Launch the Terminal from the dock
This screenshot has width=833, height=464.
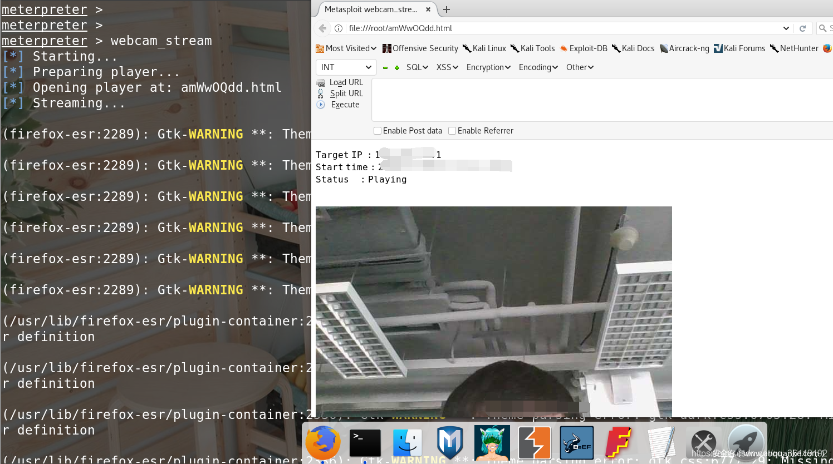point(365,443)
